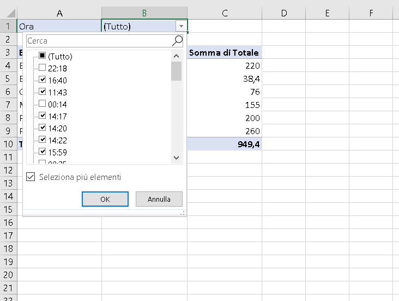Uncheck the 16:40 time checkbox
Image resolution: width=399 pixels, height=301 pixels.
42,80
